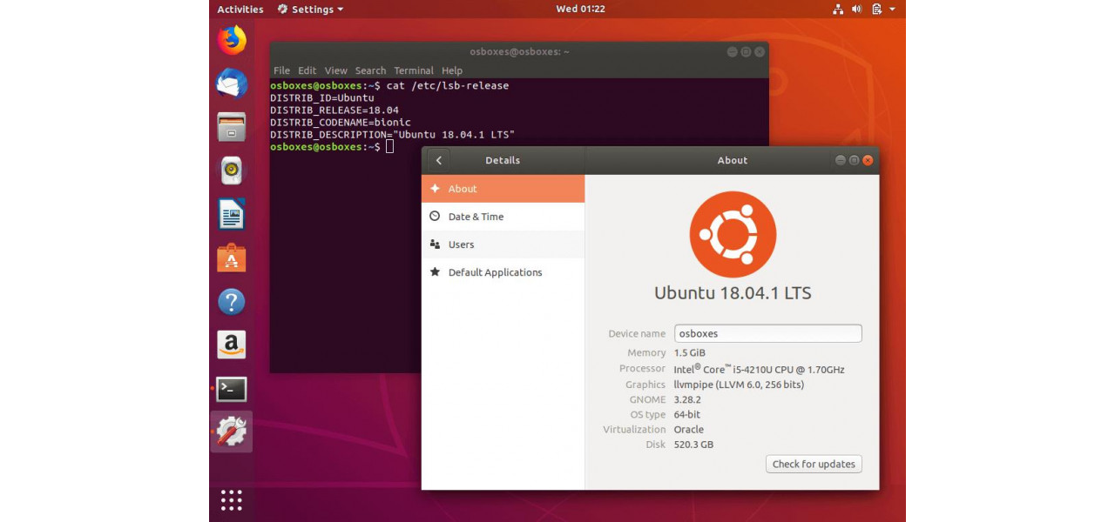Open the Terminal Edit menu
Viewport: 1115px width, 522px height.
[x=307, y=70]
